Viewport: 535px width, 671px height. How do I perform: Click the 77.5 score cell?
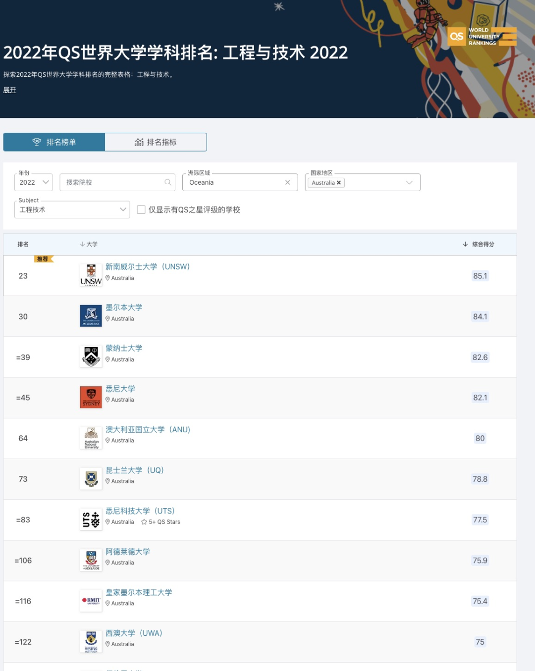pos(480,519)
